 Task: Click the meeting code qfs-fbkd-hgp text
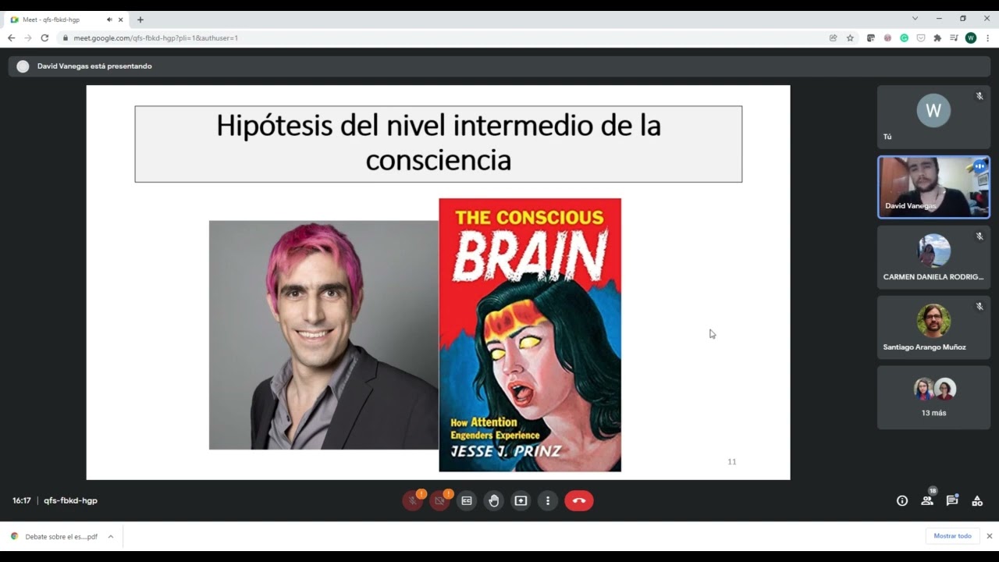(70, 501)
